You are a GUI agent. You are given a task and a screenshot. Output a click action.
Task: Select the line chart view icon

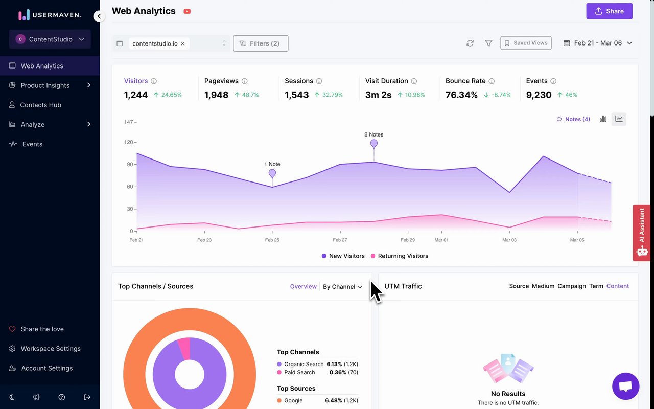click(x=619, y=119)
